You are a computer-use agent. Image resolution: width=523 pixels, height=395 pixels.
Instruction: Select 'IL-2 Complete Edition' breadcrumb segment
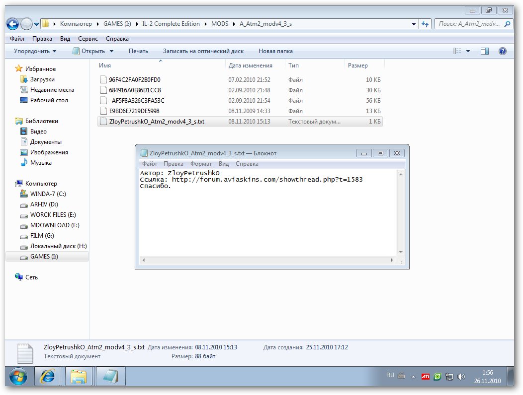(171, 24)
